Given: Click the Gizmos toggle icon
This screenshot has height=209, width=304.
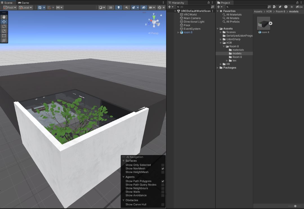Looking at the screenshot, I should coord(159,8).
